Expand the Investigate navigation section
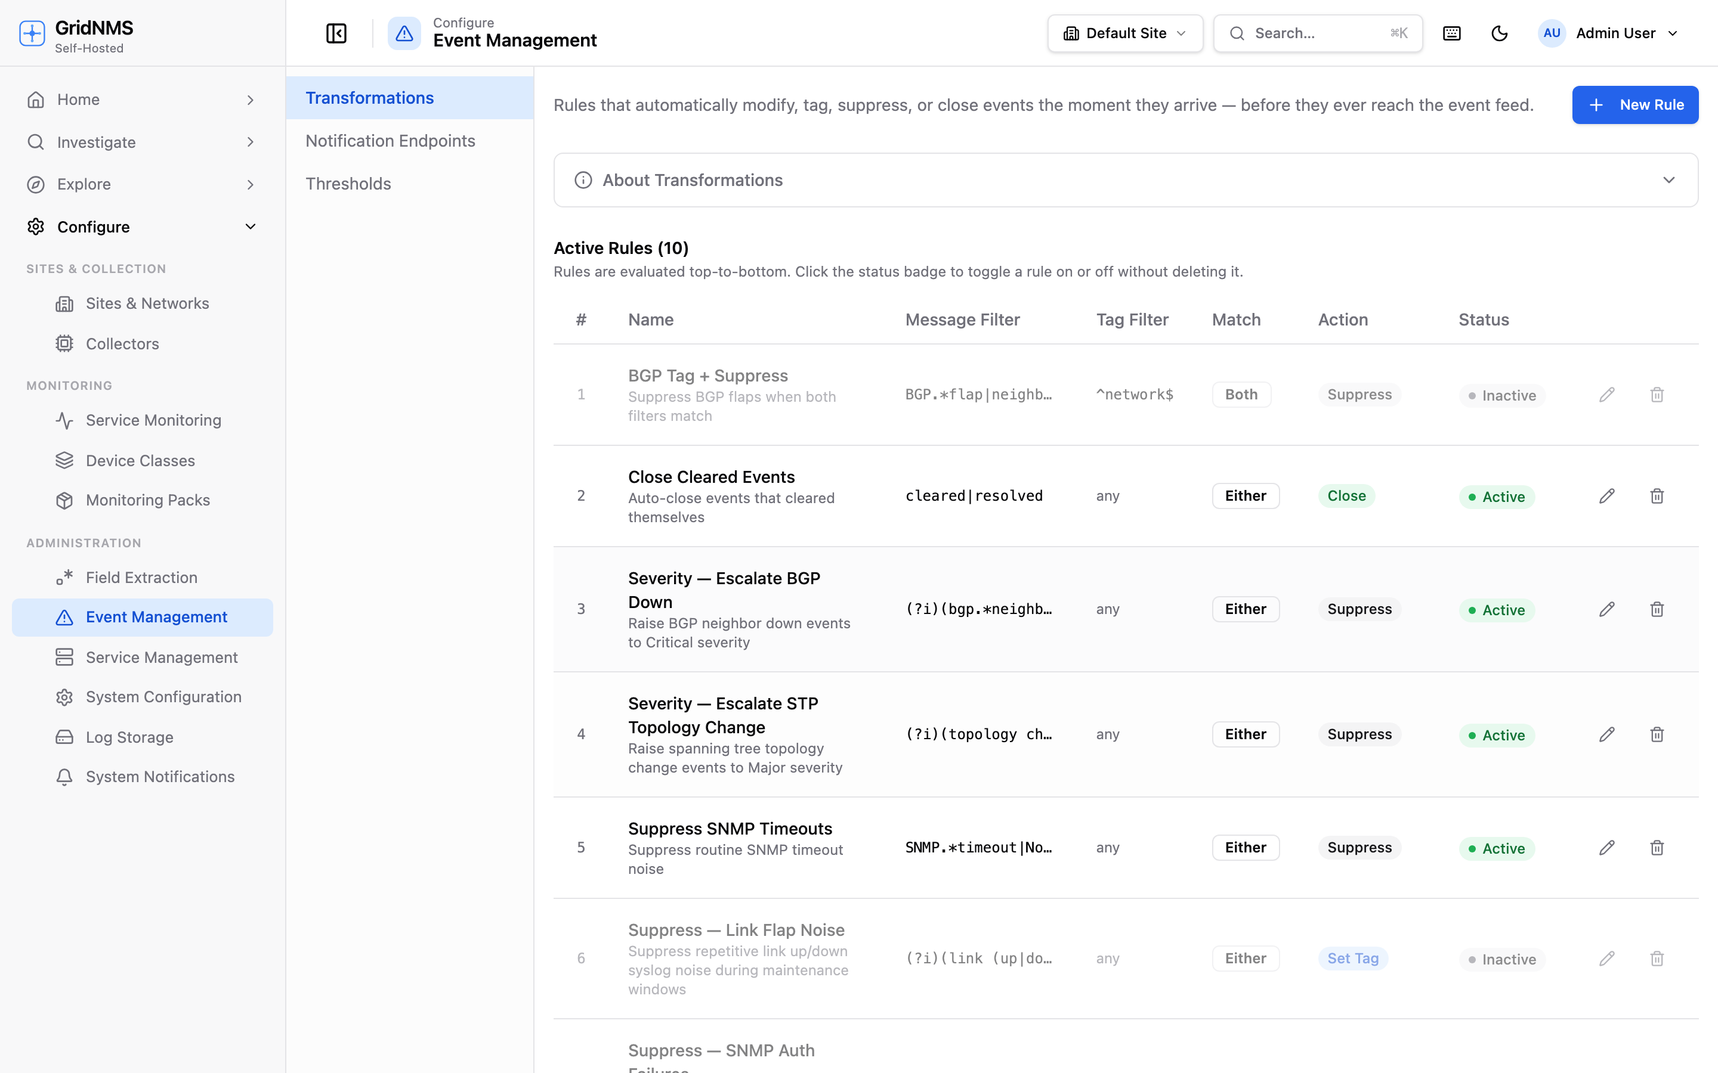Image resolution: width=1718 pixels, height=1073 pixels. [x=143, y=142]
